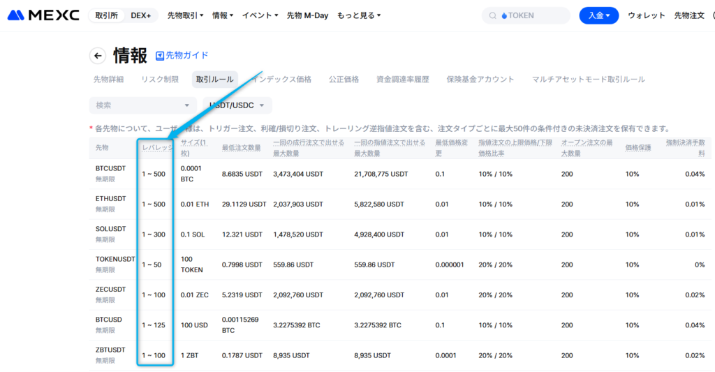Click the 0.1787 USDT minimum order cell
This screenshot has height=372, width=715.
pyautogui.click(x=242, y=355)
